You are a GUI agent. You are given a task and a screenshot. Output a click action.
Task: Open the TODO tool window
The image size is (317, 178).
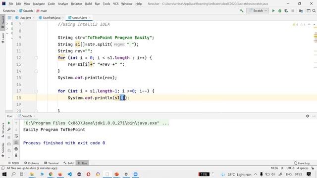pyautogui.click(x=13, y=163)
